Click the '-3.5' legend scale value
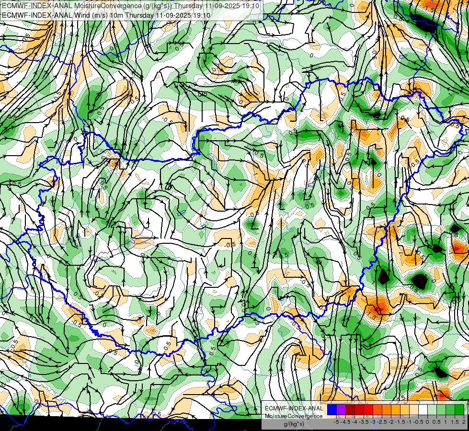Screen dimensions: 469x431 tap(364, 422)
